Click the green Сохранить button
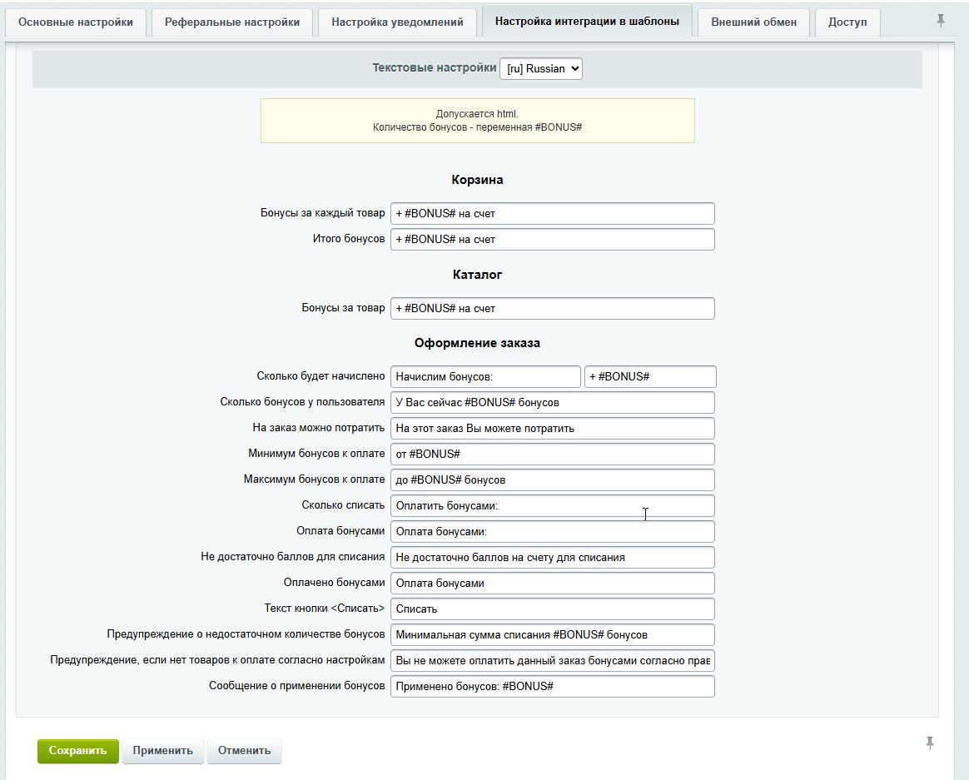 coord(78,751)
